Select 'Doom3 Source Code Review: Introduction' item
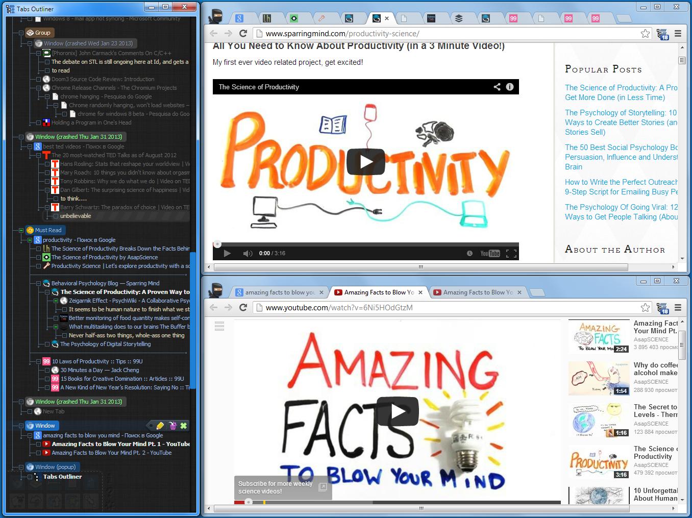The image size is (692, 518). 103,79
